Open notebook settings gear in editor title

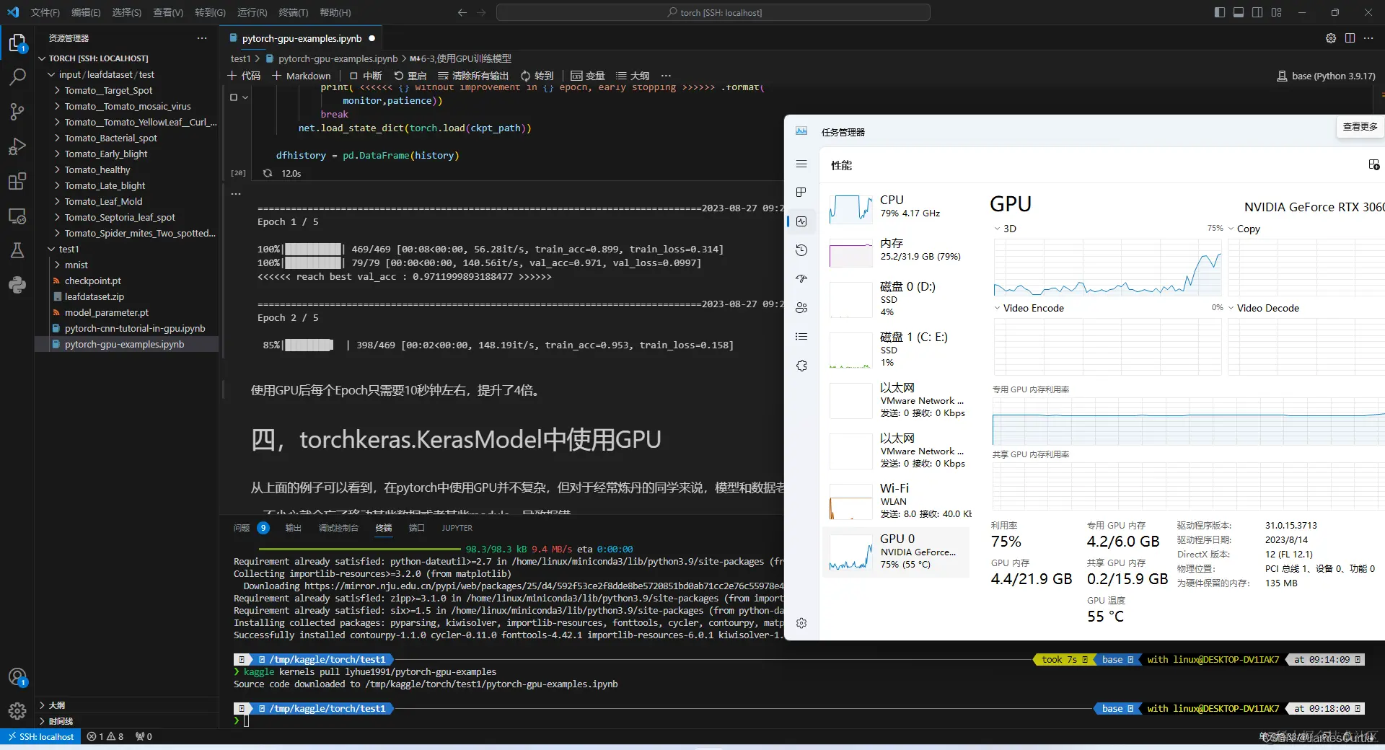click(x=1331, y=38)
